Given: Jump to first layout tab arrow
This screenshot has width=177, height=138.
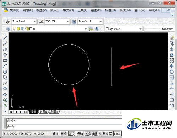Looking at the screenshot, I should point(11,112).
